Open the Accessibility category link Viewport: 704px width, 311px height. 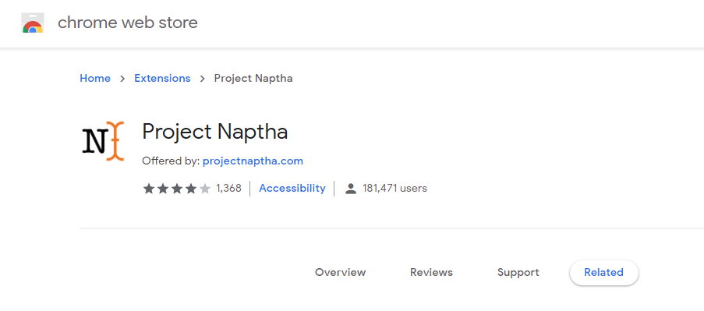pos(292,188)
